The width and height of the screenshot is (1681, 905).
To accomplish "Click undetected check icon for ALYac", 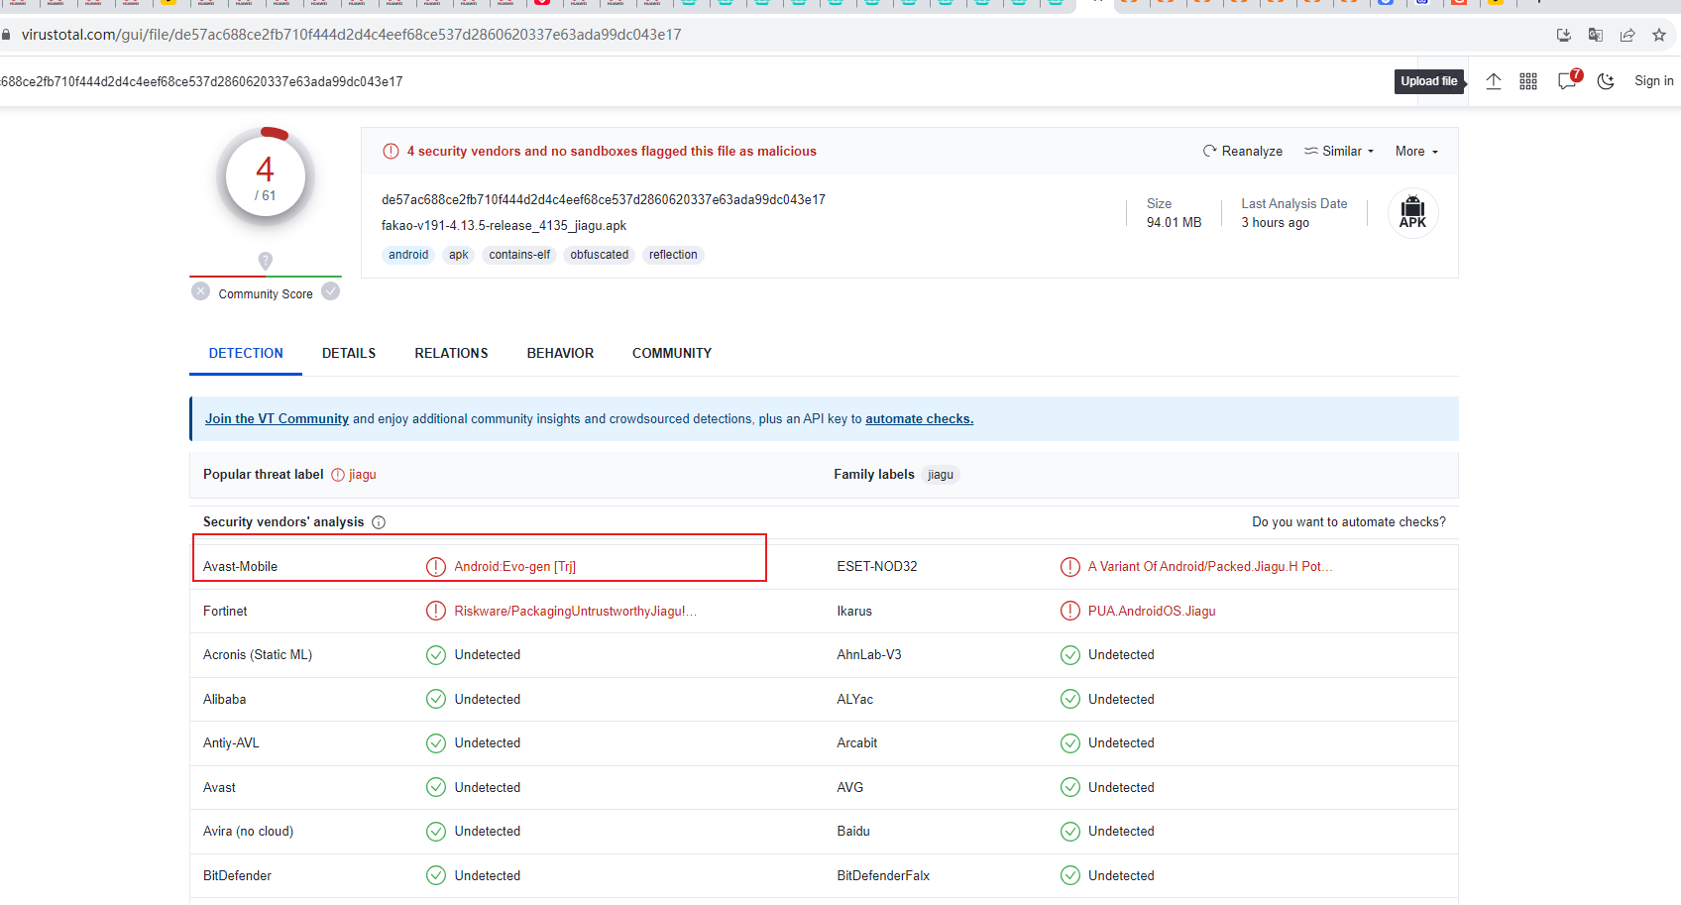I will point(1070,699).
